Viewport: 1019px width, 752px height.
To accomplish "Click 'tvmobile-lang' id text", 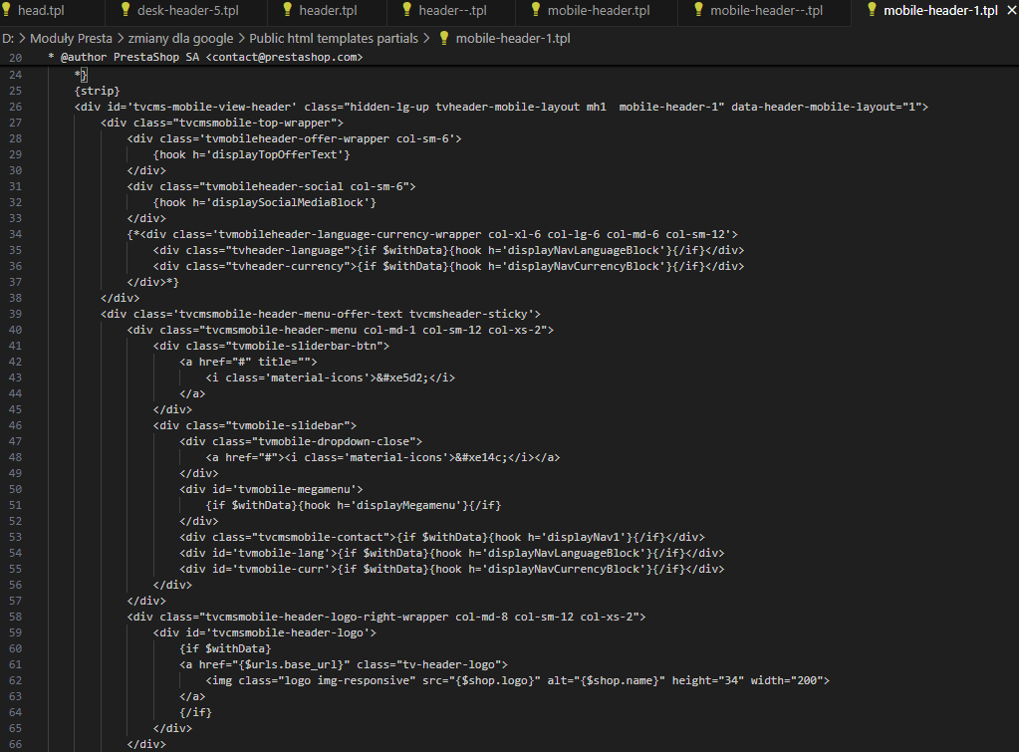I will point(281,553).
